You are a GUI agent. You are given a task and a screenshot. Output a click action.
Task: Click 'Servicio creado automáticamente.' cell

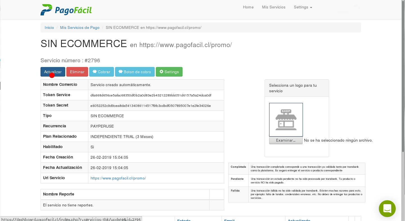click(156, 85)
